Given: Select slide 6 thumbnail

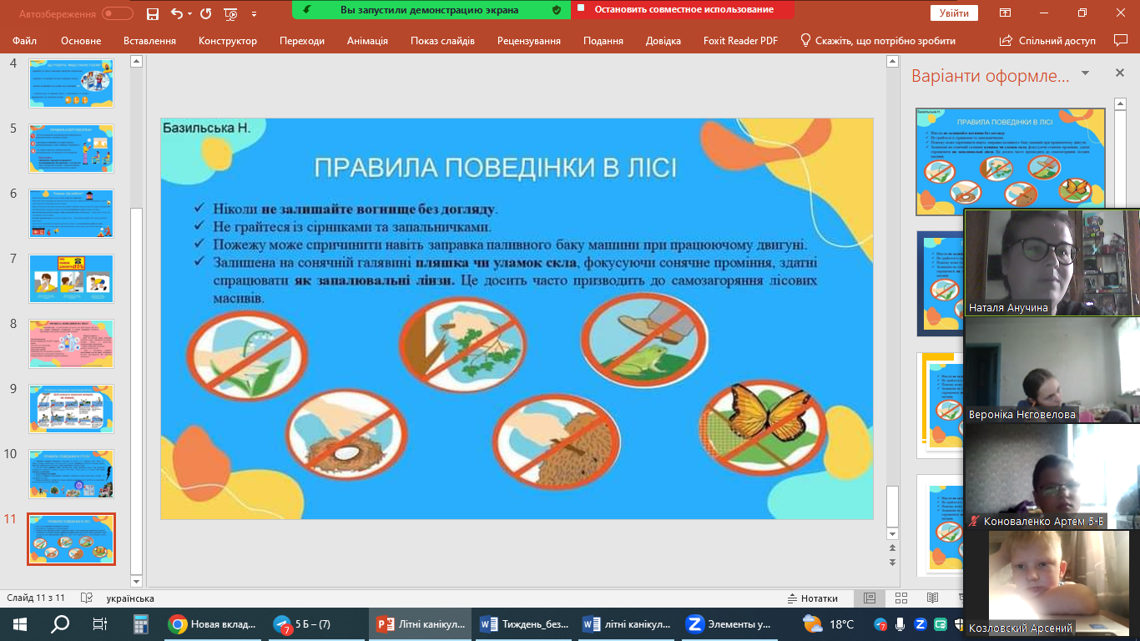Looking at the screenshot, I should coord(71,214).
